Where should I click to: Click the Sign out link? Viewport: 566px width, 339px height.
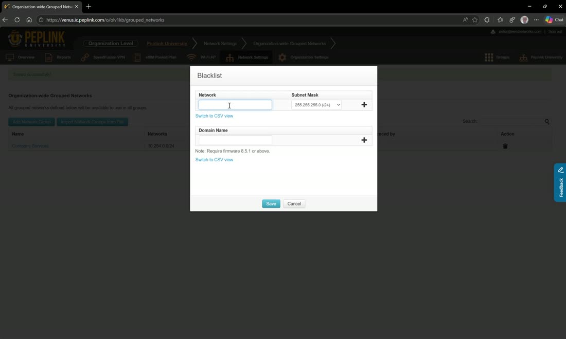coord(555,31)
